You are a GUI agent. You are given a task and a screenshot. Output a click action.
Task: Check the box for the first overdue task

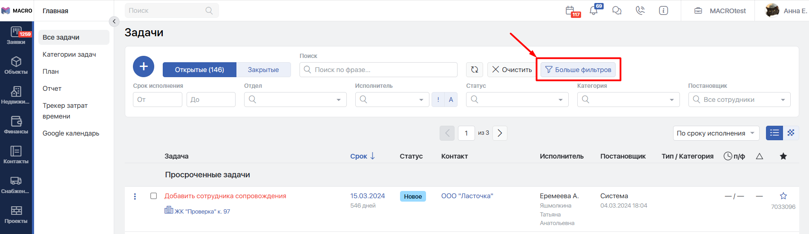pos(154,196)
